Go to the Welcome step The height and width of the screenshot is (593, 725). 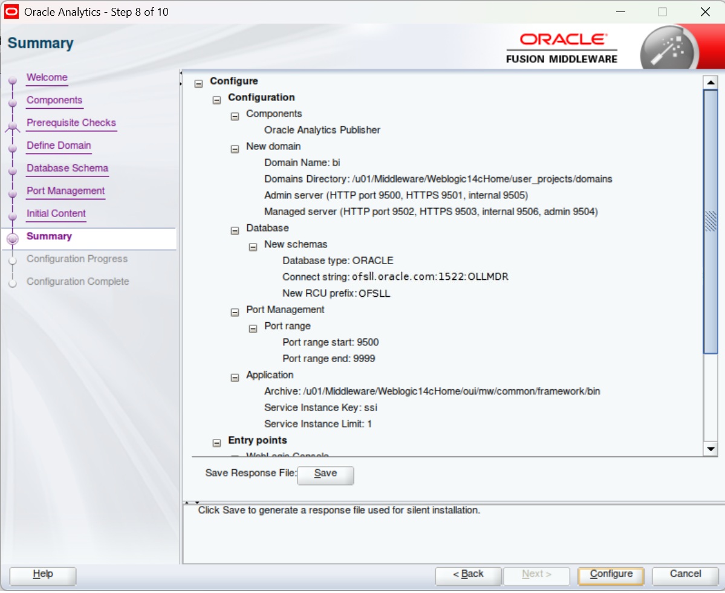[47, 77]
